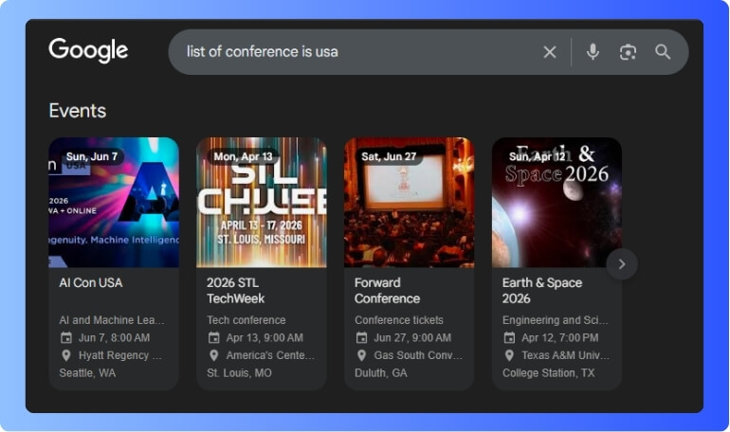This screenshot has height=432, width=730.
Task: Open the STL TechWeek event image
Action: (261, 203)
